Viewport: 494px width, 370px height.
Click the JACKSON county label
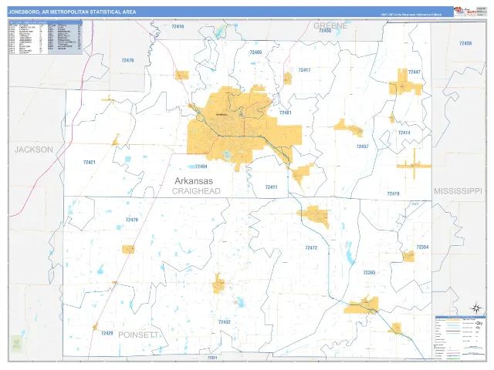pos(34,150)
